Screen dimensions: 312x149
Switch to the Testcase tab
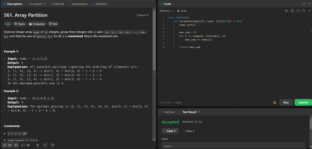click(167, 112)
